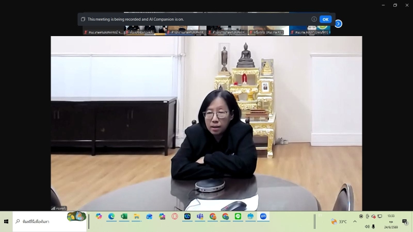
Task: Open the Opera browser from the taskbar
Action: pyautogui.click(x=174, y=217)
